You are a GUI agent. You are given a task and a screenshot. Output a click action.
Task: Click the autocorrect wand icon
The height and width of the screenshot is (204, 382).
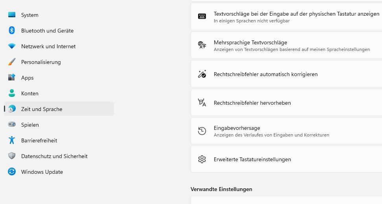202,74
